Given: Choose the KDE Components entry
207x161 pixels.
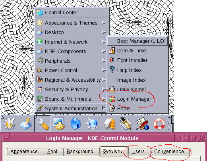Looking at the screenshot, I should (71, 51).
